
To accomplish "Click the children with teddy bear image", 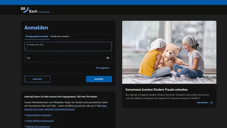I will click(169, 52).
